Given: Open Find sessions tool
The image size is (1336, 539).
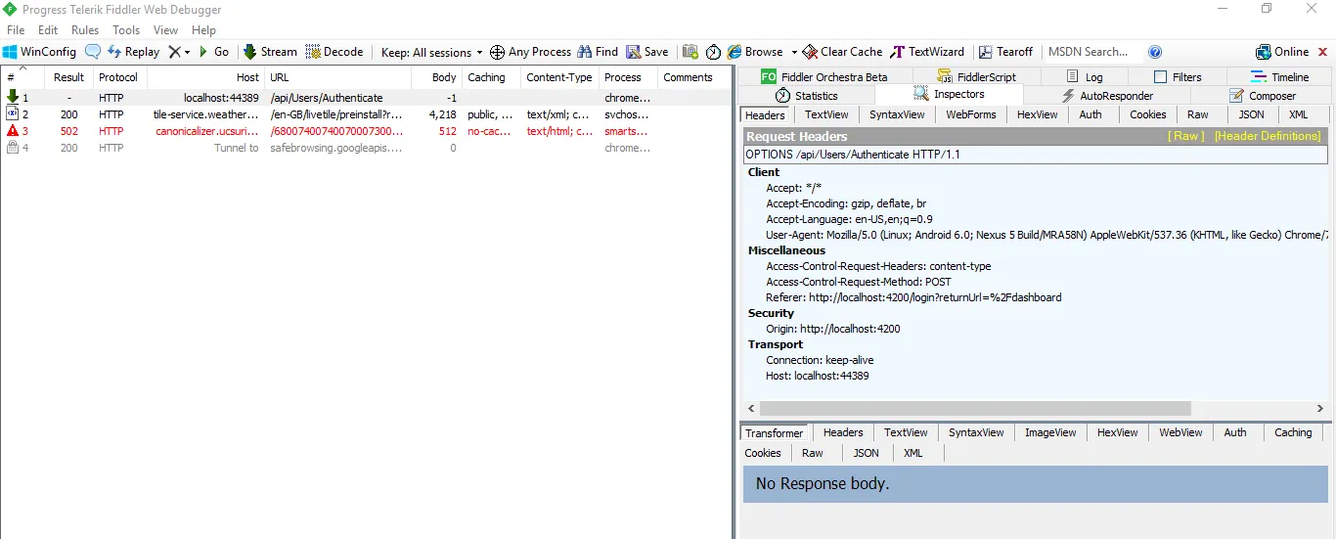Looking at the screenshot, I should (598, 52).
